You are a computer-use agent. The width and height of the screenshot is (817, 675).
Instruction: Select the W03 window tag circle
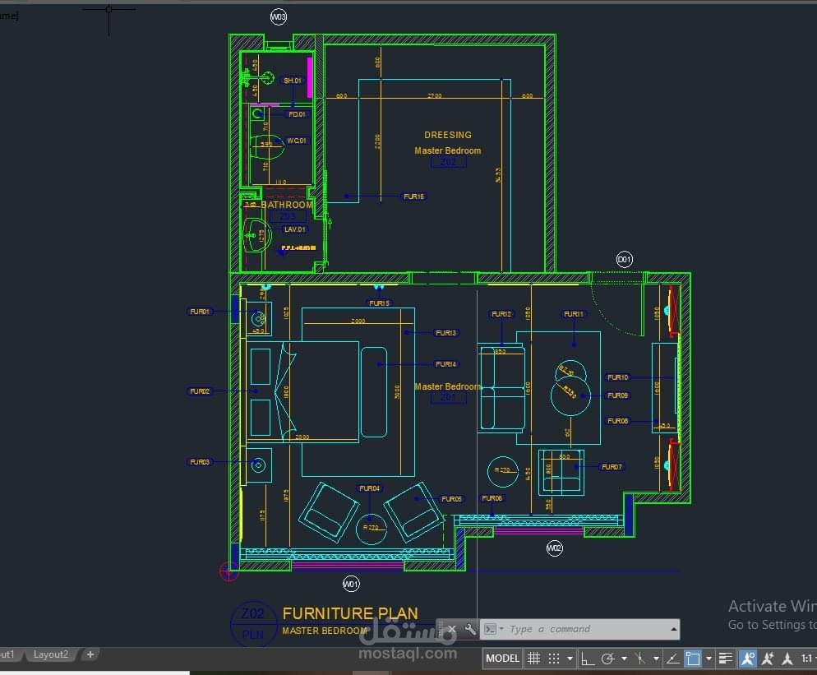(279, 17)
